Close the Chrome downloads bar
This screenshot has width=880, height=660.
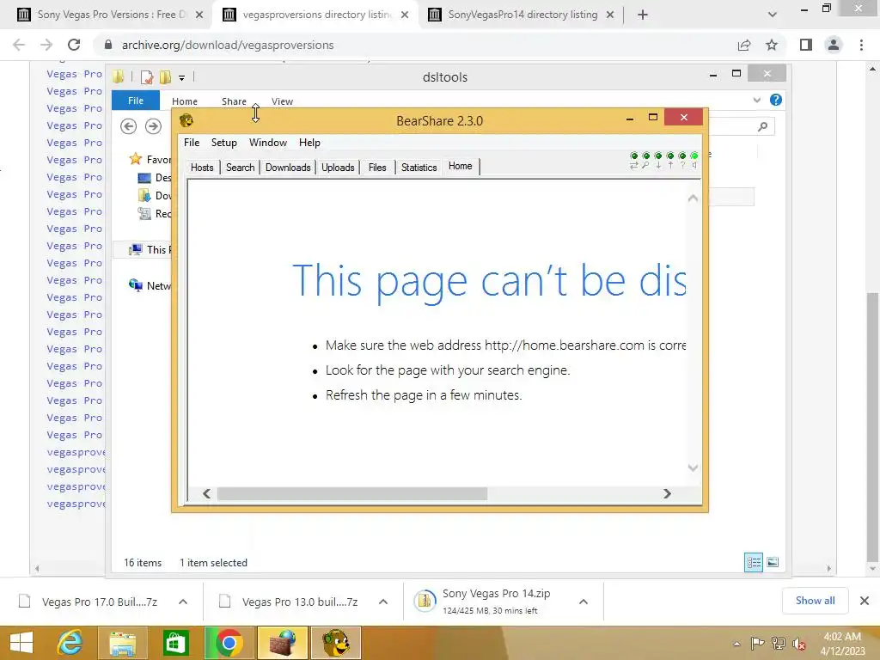click(865, 601)
